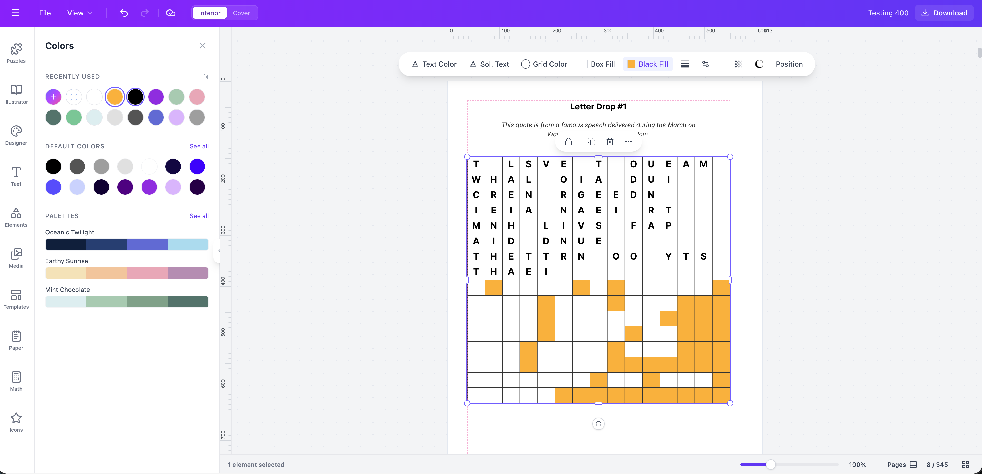This screenshot has width=982, height=474.
Task: Open the Elements panel
Action: coord(16,217)
